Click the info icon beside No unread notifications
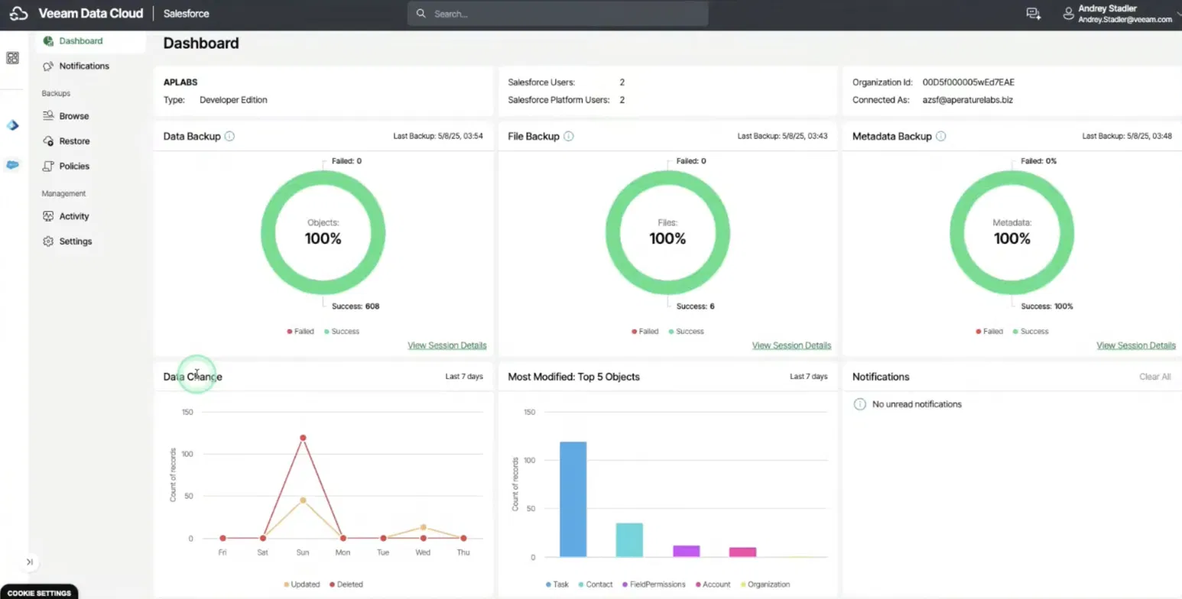This screenshot has height=599, width=1182. pos(859,404)
